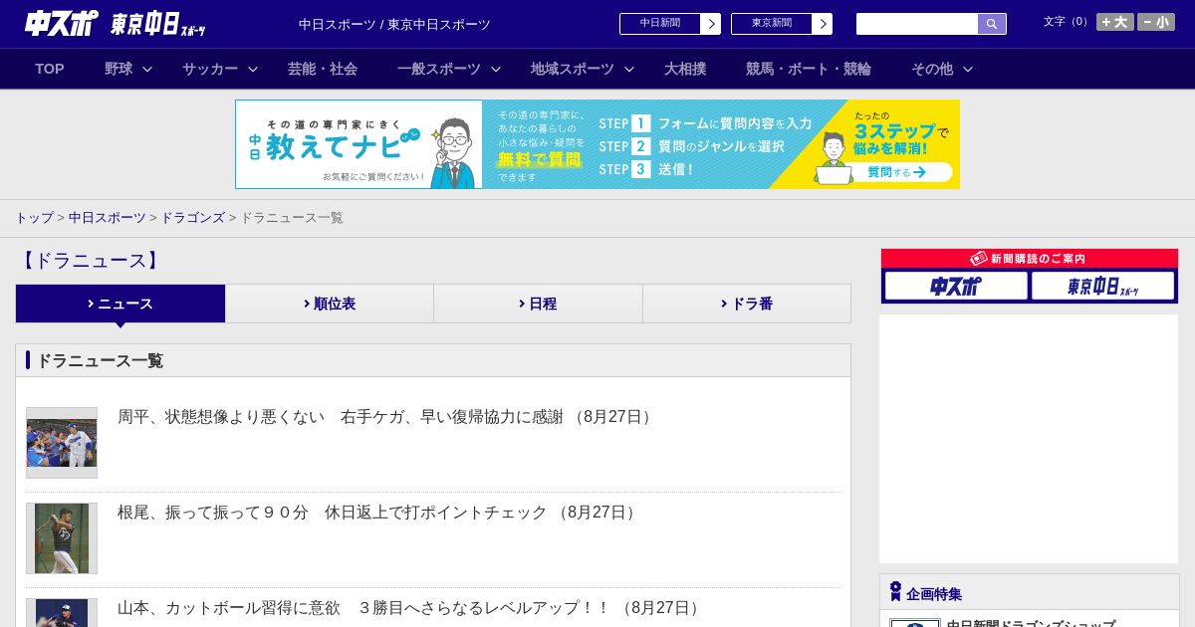Open article 山本、カットボール習得に意欲
The height and width of the screenshot is (627, 1195).
click(411, 608)
